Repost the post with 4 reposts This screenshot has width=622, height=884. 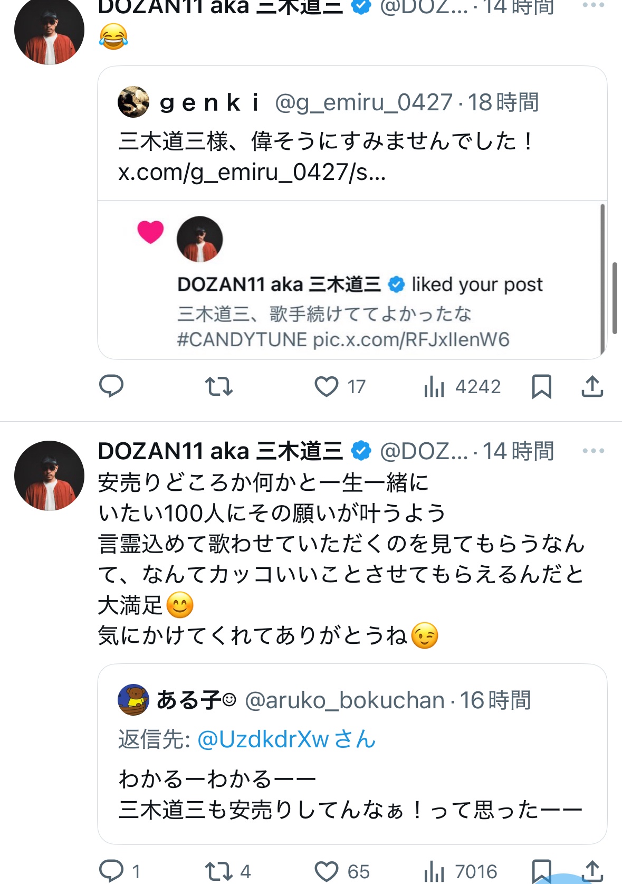[218, 871]
